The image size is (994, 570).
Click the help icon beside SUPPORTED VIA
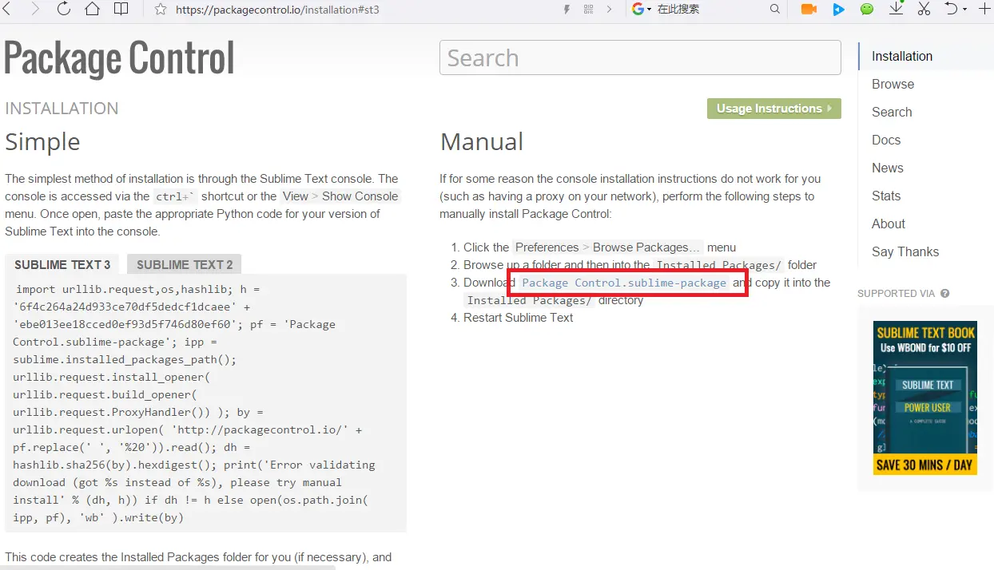pos(945,294)
